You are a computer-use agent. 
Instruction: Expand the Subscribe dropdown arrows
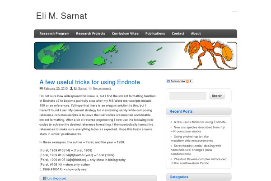coord(191,81)
